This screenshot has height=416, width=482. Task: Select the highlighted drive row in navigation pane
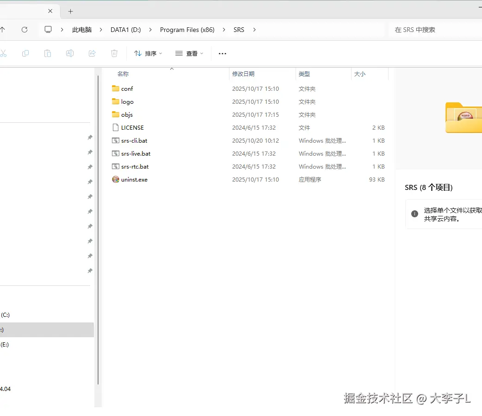click(47, 329)
